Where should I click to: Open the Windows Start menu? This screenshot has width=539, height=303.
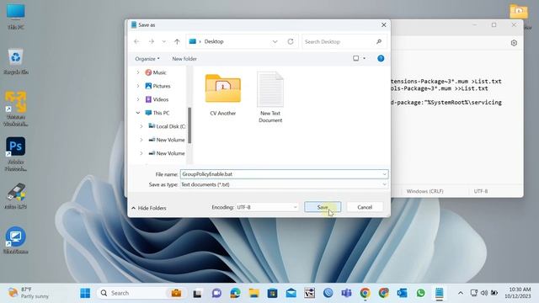(x=85, y=293)
